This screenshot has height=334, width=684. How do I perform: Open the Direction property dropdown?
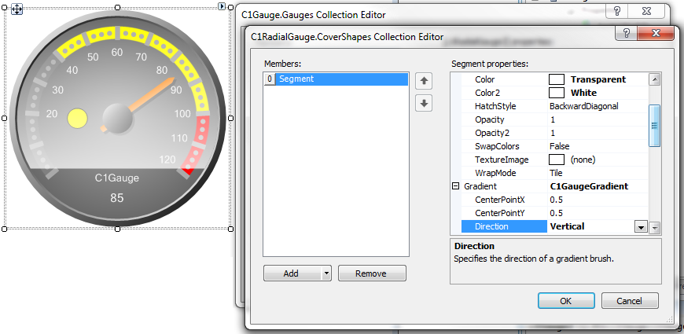coord(640,227)
